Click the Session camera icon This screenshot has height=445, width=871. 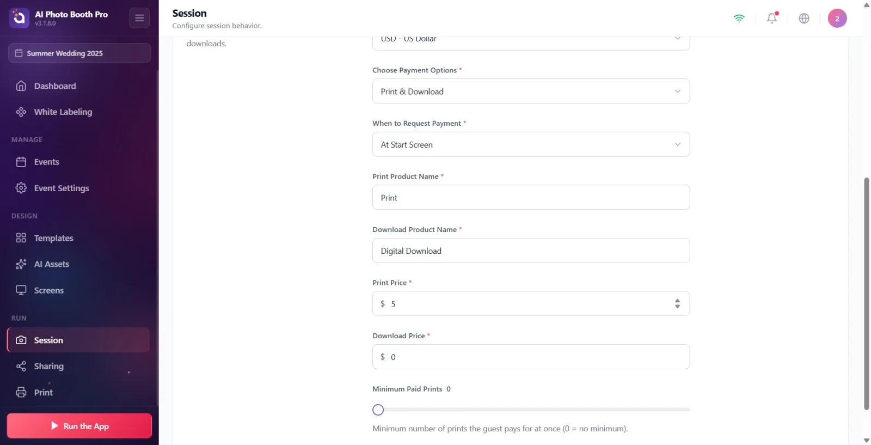point(21,340)
